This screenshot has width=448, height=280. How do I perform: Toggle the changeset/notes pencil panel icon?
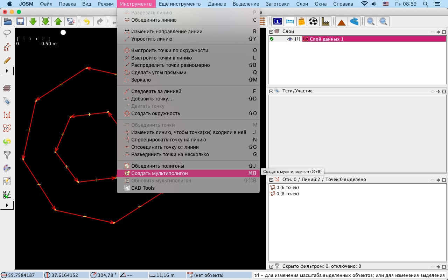click(7, 181)
